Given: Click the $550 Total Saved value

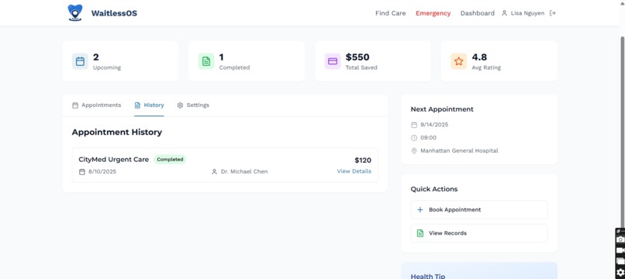Looking at the screenshot, I should [x=357, y=57].
